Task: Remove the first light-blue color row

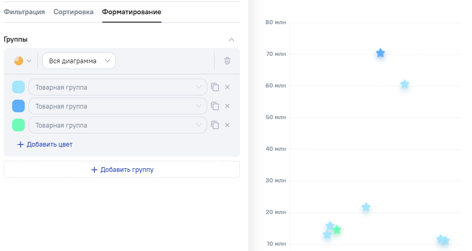Action: [227, 87]
